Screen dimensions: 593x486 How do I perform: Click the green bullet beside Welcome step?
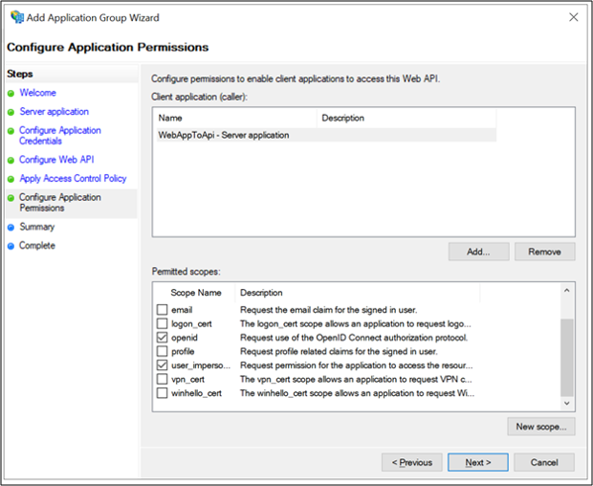coord(11,94)
